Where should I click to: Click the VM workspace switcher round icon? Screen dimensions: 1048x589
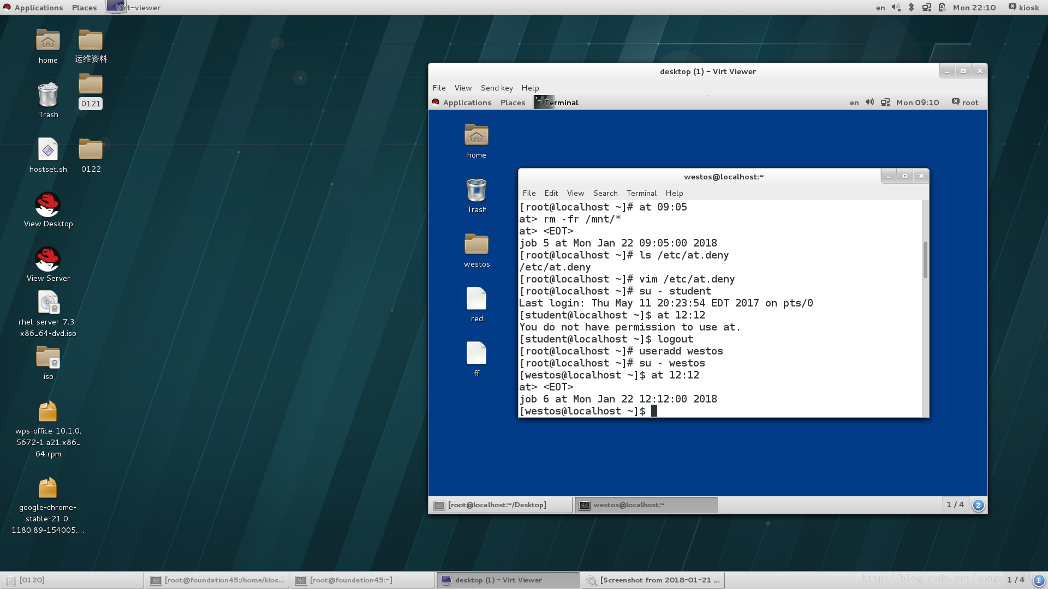tap(978, 505)
